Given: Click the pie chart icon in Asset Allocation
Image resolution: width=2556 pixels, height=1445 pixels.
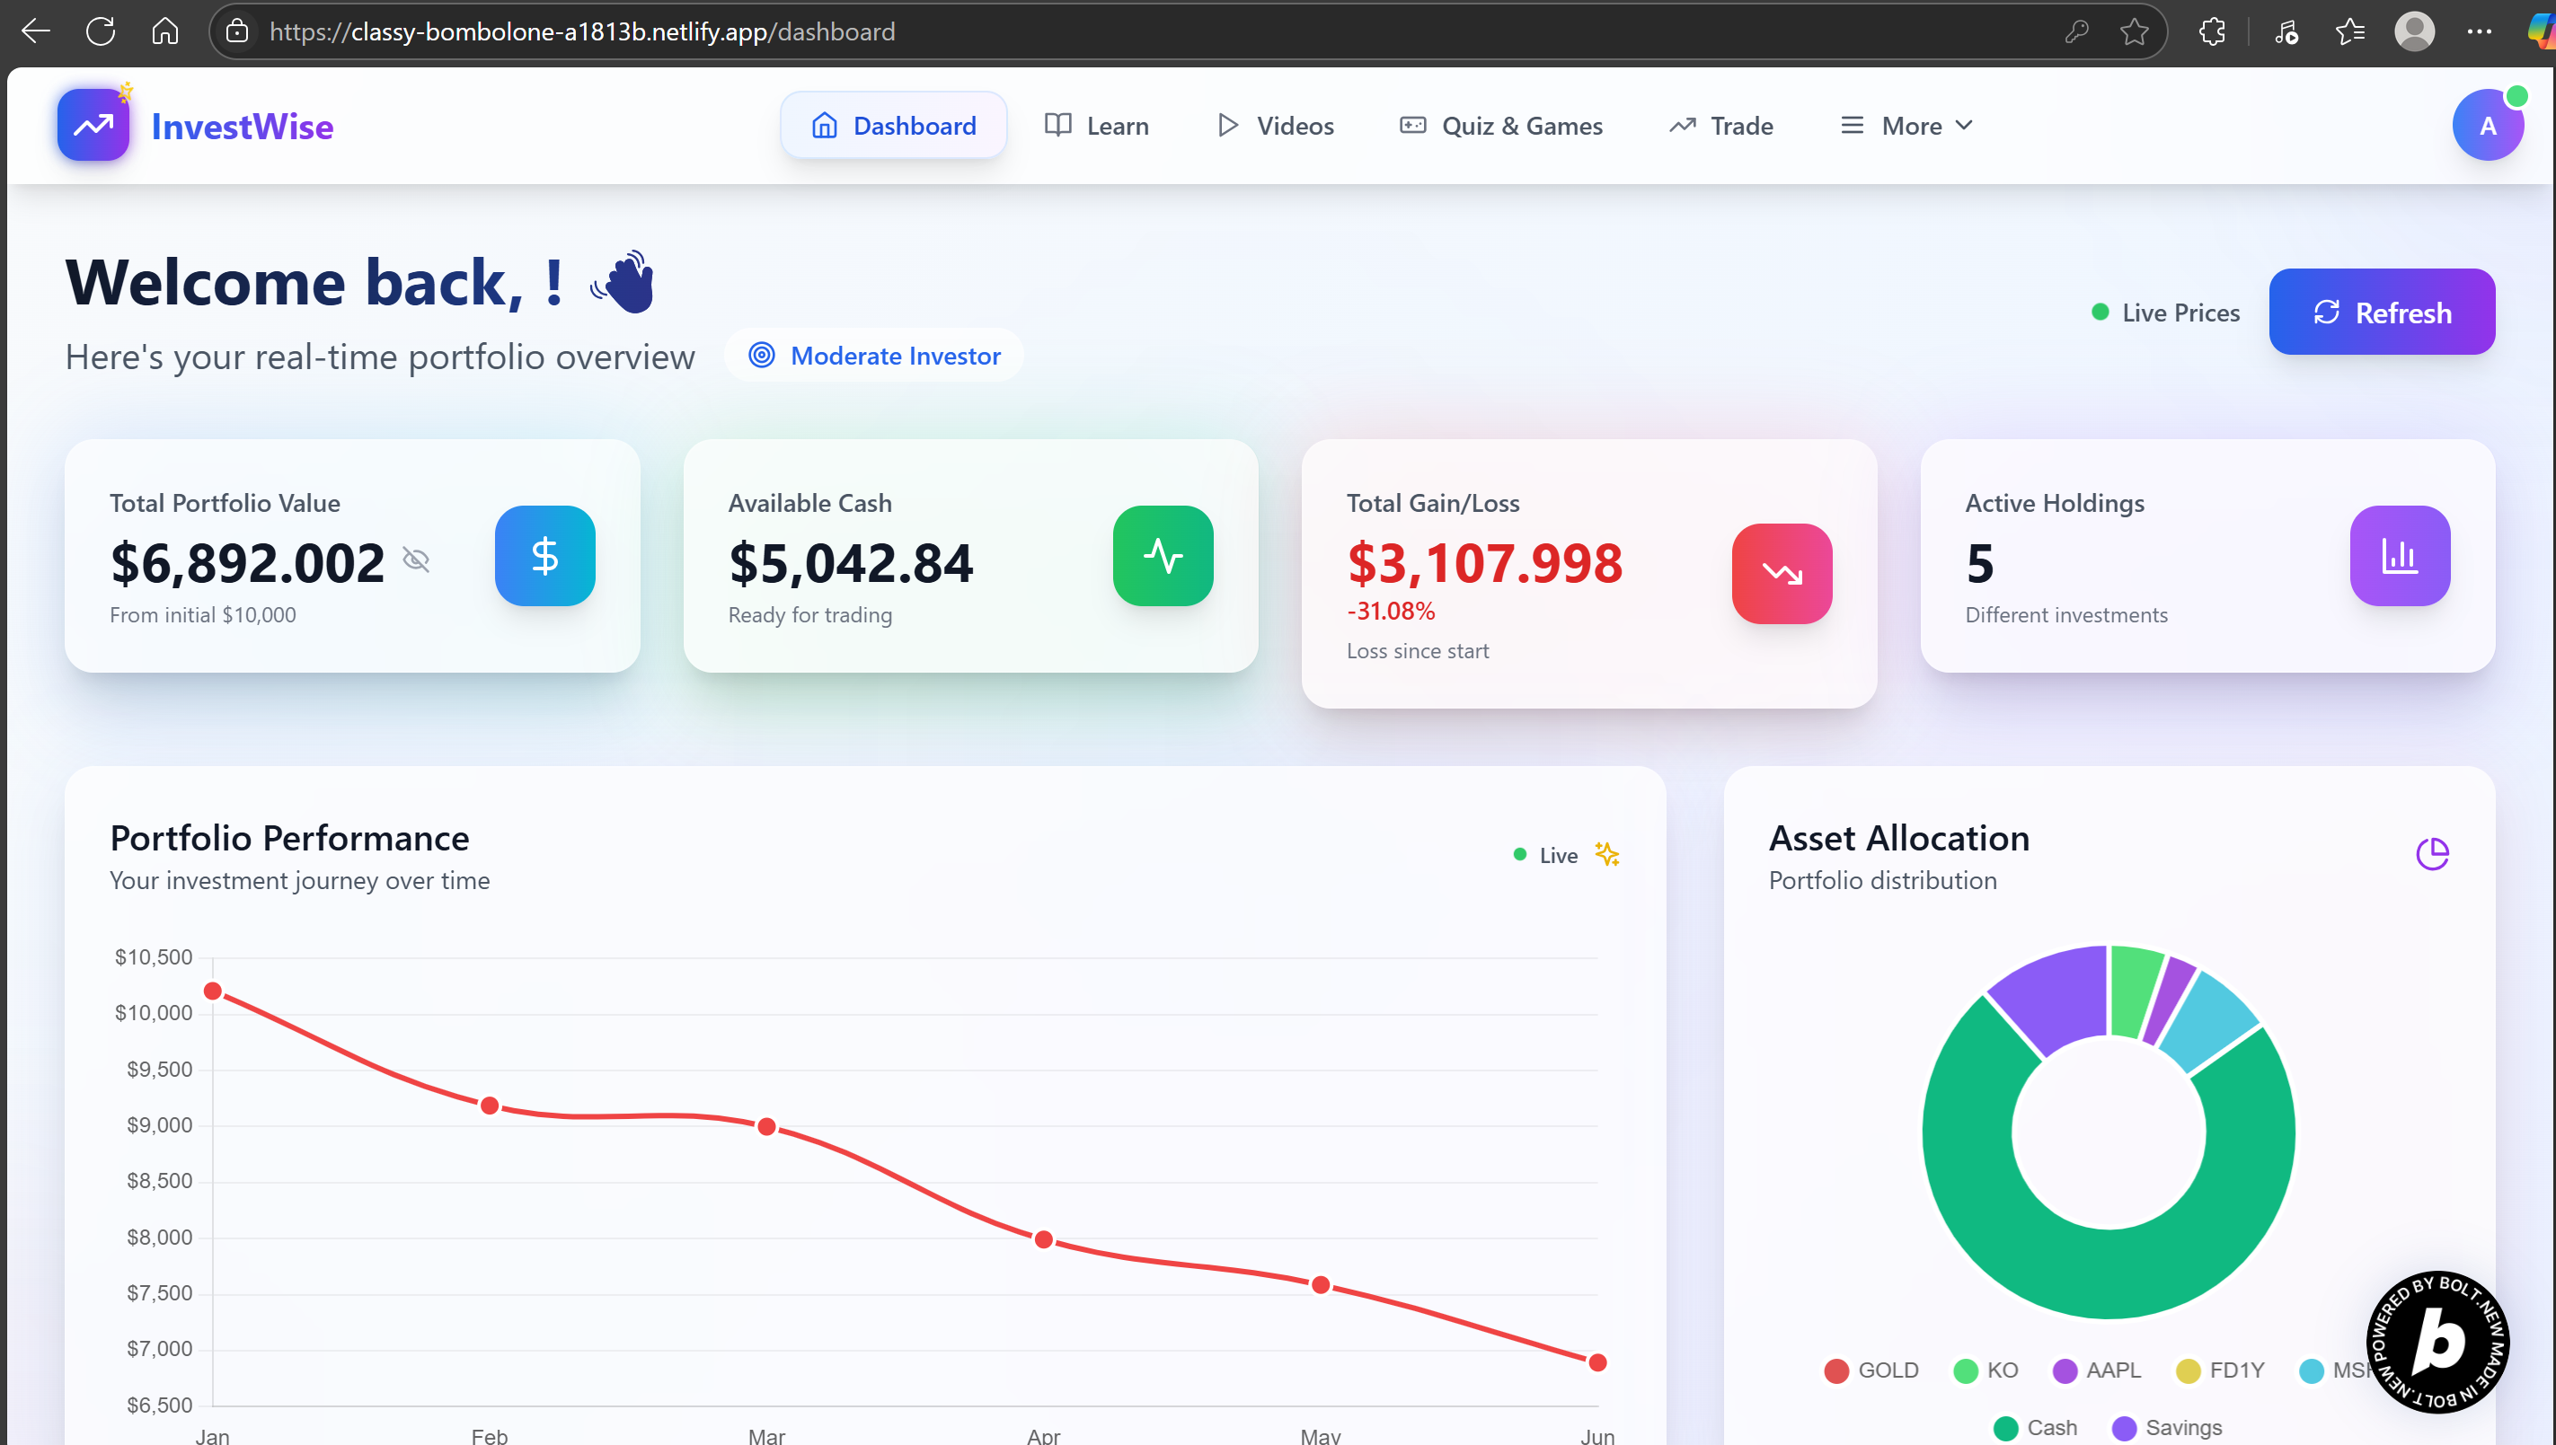Looking at the screenshot, I should pyautogui.click(x=2431, y=852).
